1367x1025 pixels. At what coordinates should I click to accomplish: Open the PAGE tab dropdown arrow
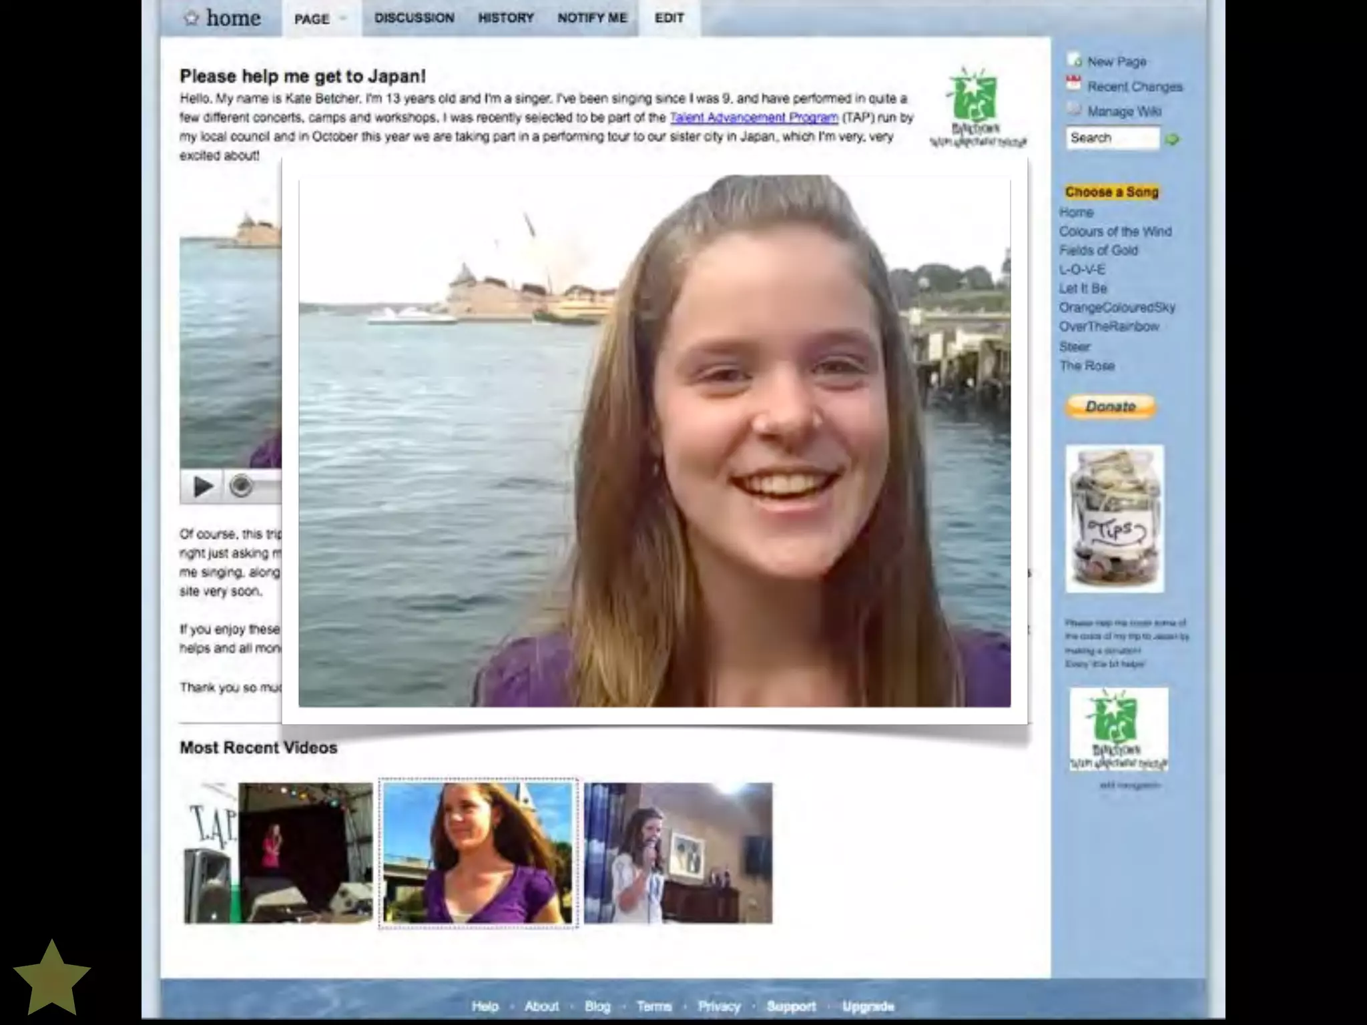pyautogui.click(x=342, y=19)
